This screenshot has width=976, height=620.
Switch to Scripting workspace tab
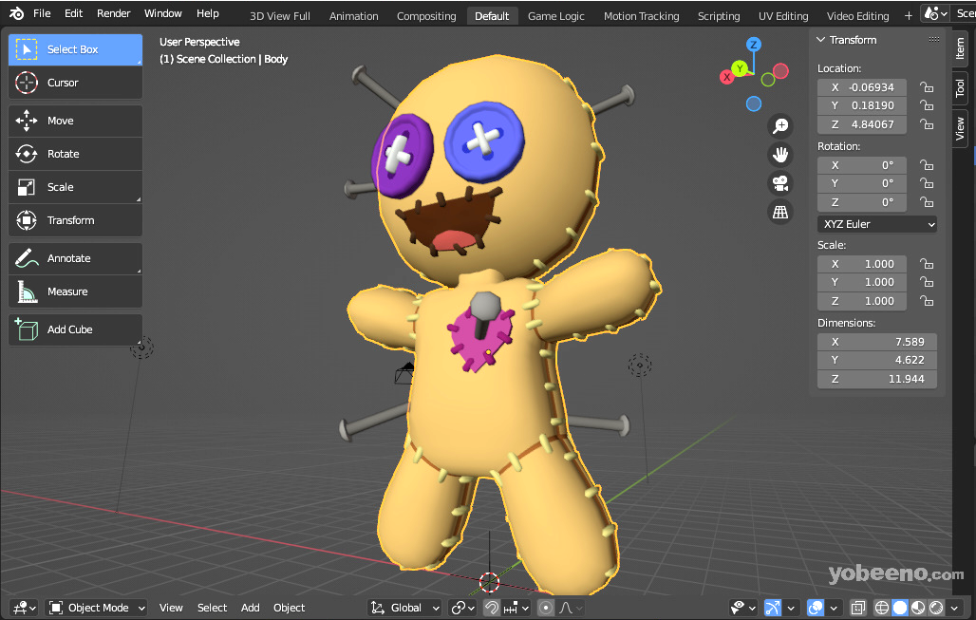click(719, 16)
